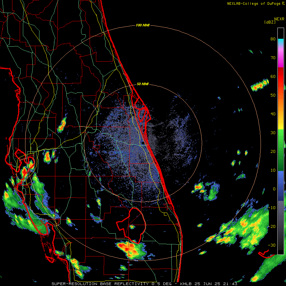Viewport: 286px width, 286px height.
Task: Click the 70 dBZ scale value
Action: 273,58
